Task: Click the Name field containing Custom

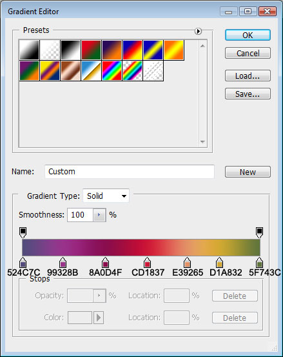Action: tap(130, 172)
